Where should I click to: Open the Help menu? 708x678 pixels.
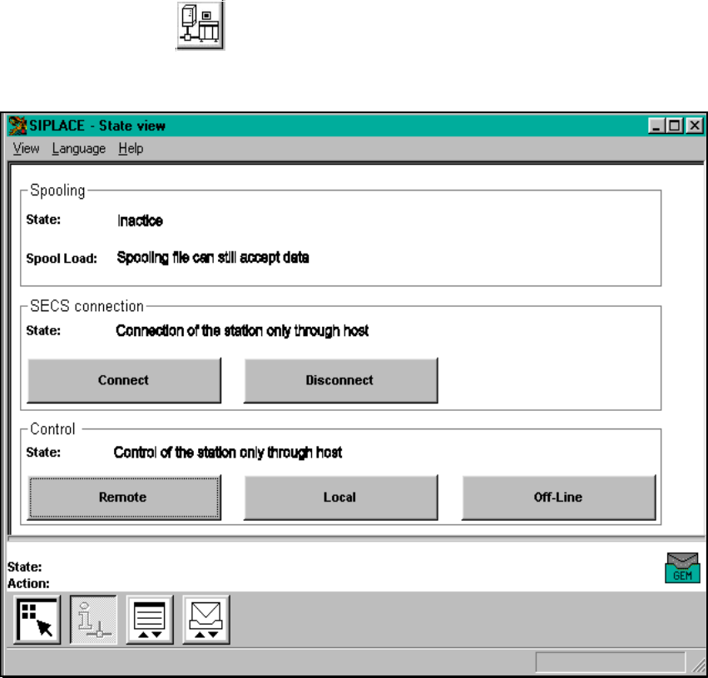coord(131,149)
